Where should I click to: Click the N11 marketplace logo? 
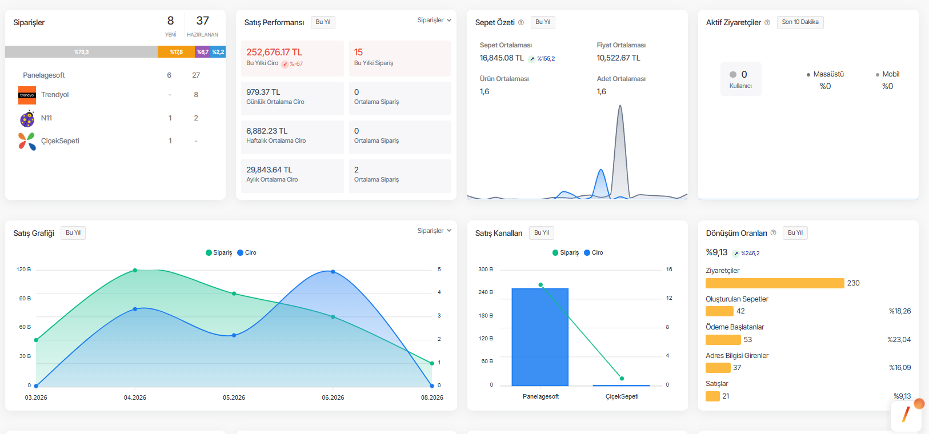27,118
